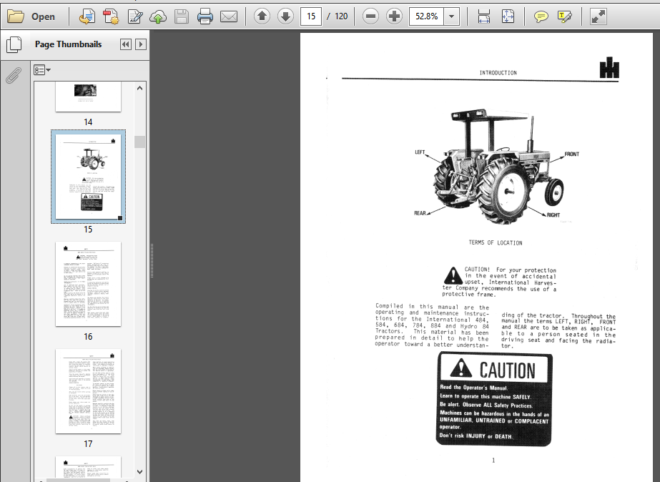This screenshot has height=482, width=660.
Task: Click the add sticky note comment icon
Action: 541,16
